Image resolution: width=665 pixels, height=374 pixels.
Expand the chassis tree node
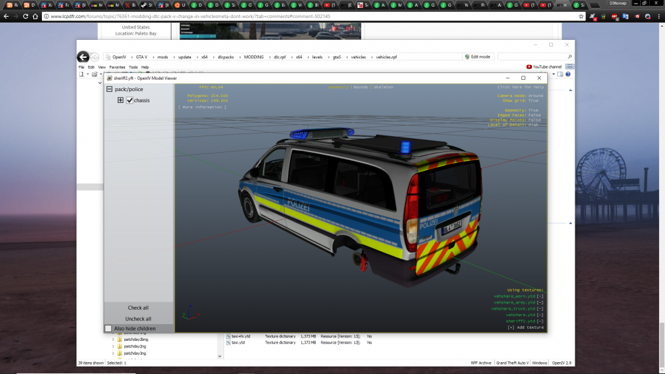[x=120, y=100]
